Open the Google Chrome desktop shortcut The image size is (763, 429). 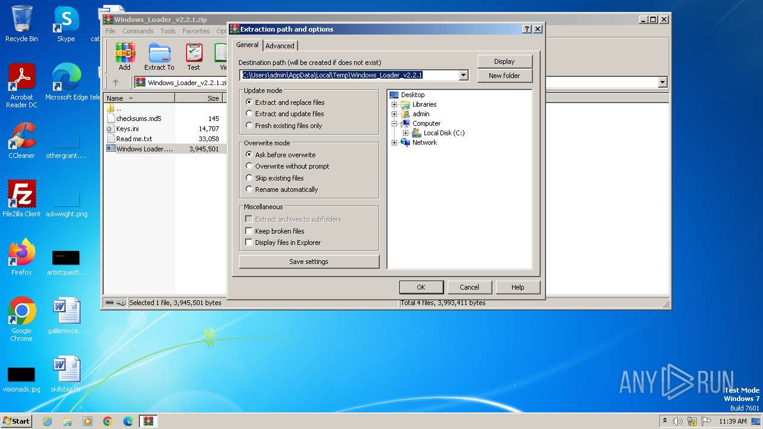21,319
